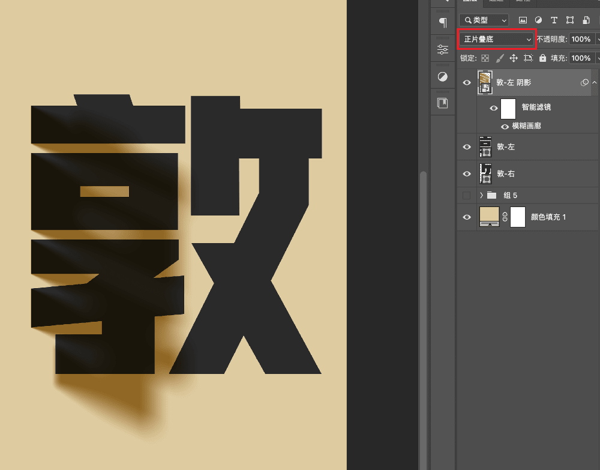Screen dimensions: 600x470
Task: Click the 不透明度 label
Action: [x=552, y=39]
